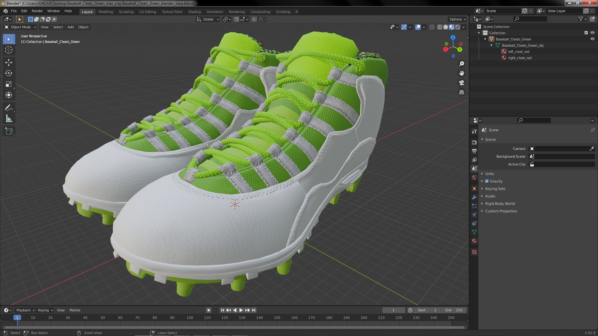Collapse Baseball_Cleats_Green_obj tree item

pyautogui.click(x=491, y=45)
